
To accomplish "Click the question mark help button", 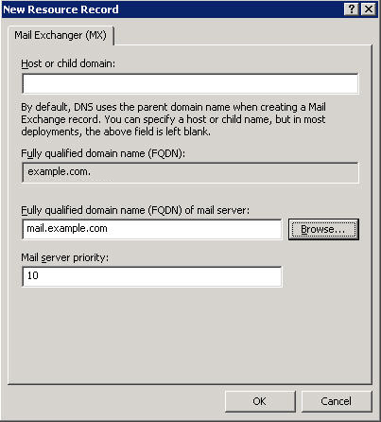I will pyautogui.click(x=352, y=9).
